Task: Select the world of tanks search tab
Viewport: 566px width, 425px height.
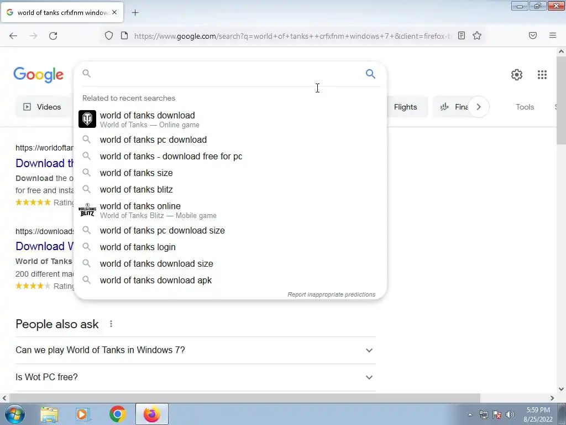Action: 62,12
